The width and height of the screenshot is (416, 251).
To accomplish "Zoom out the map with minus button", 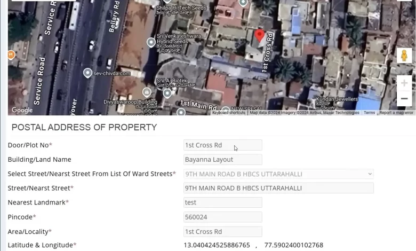I will (x=404, y=99).
